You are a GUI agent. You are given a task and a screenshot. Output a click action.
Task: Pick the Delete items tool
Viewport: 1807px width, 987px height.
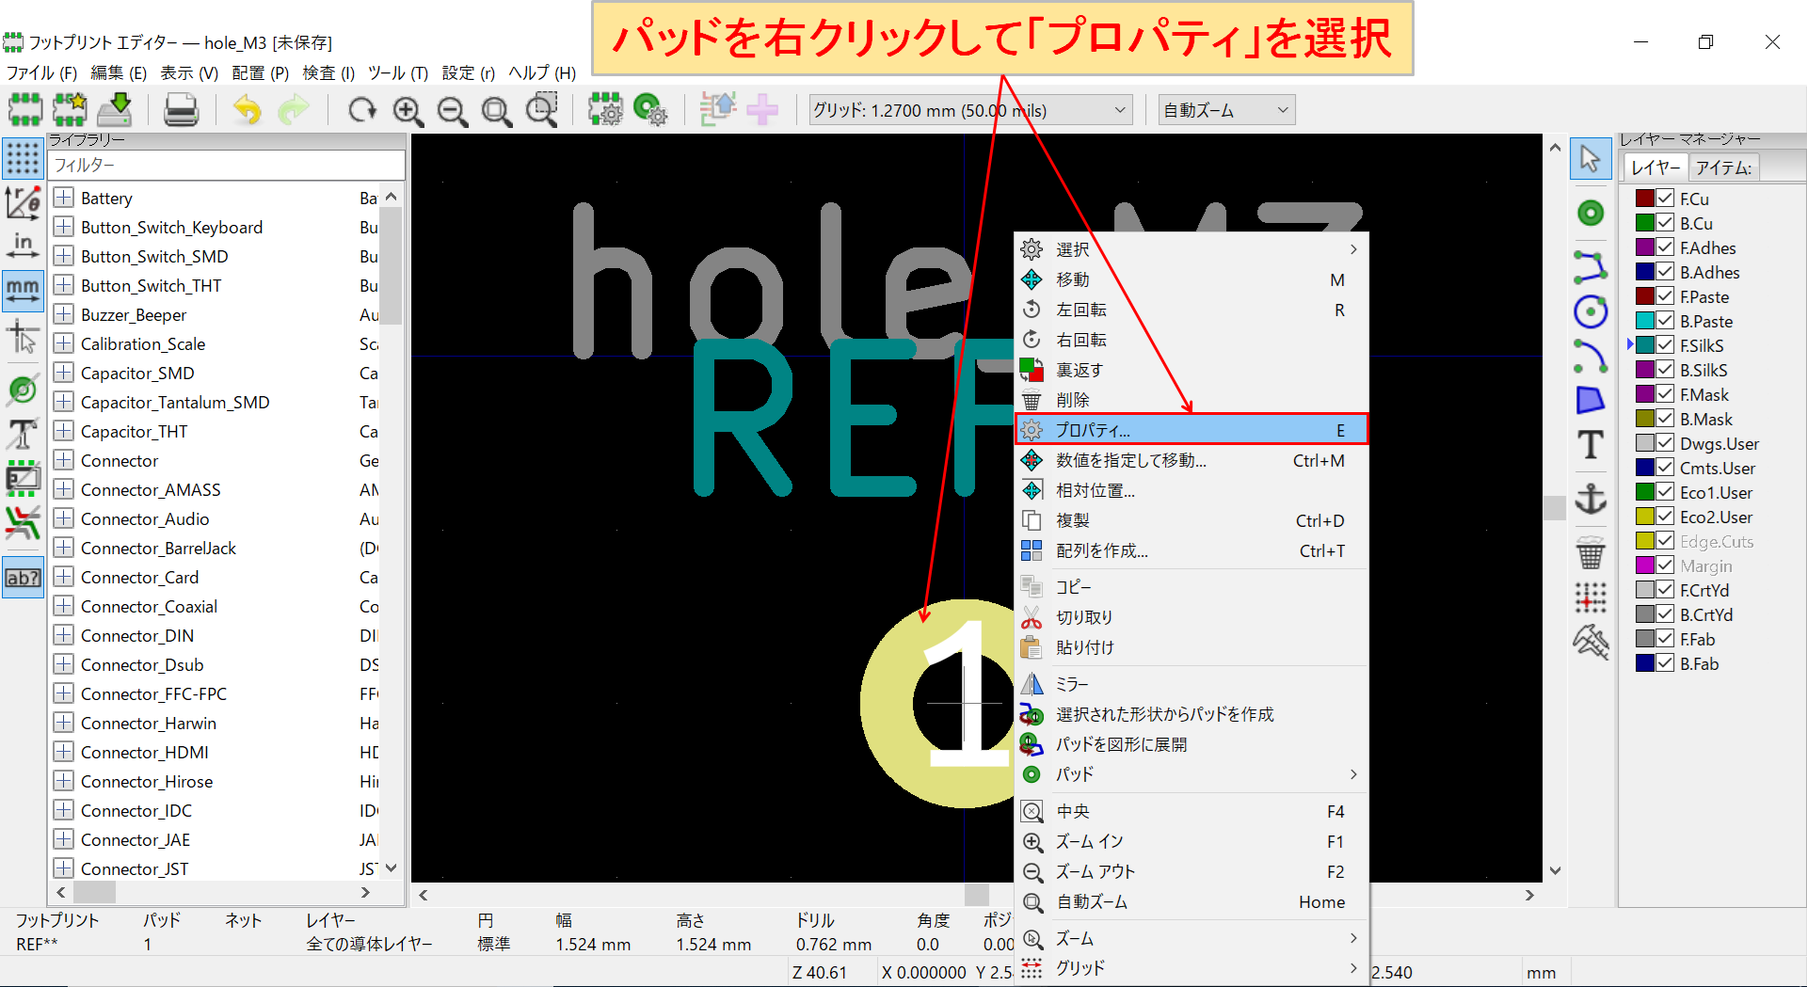[1591, 554]
